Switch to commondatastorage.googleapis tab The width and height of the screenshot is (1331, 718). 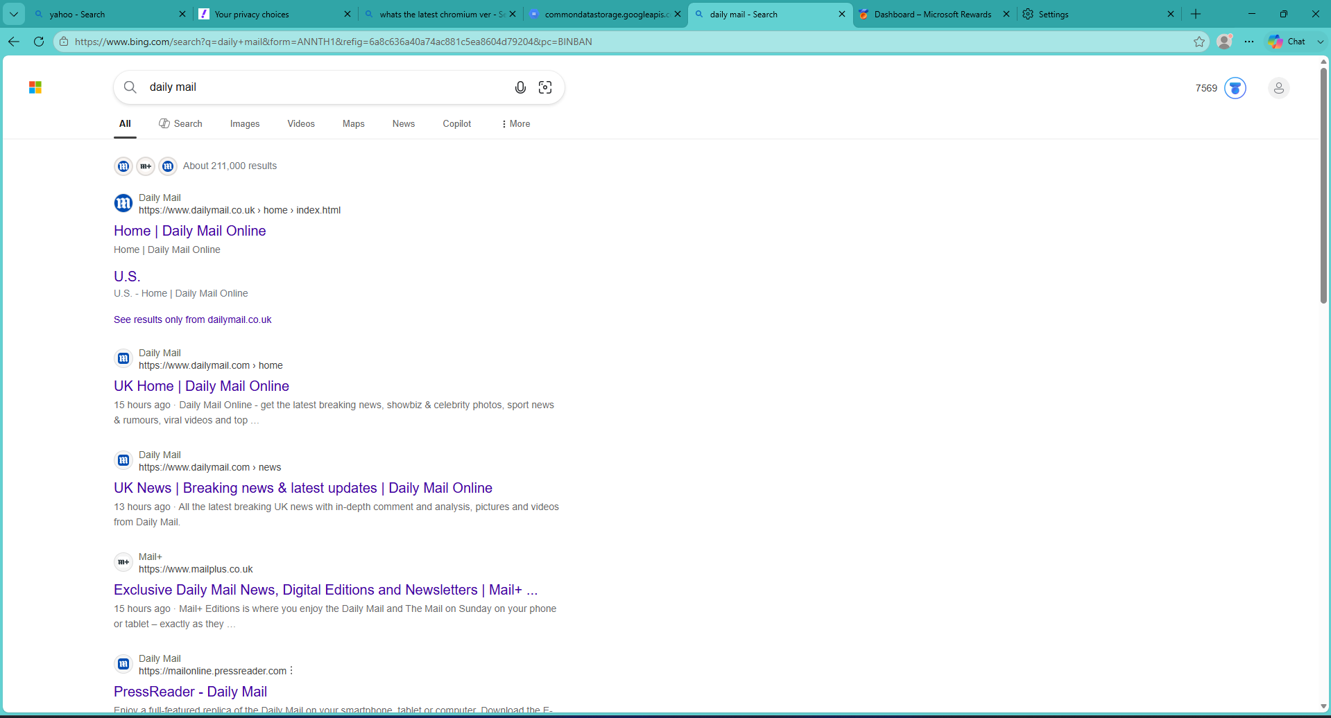pyautogui.click(x=605, y=14)
